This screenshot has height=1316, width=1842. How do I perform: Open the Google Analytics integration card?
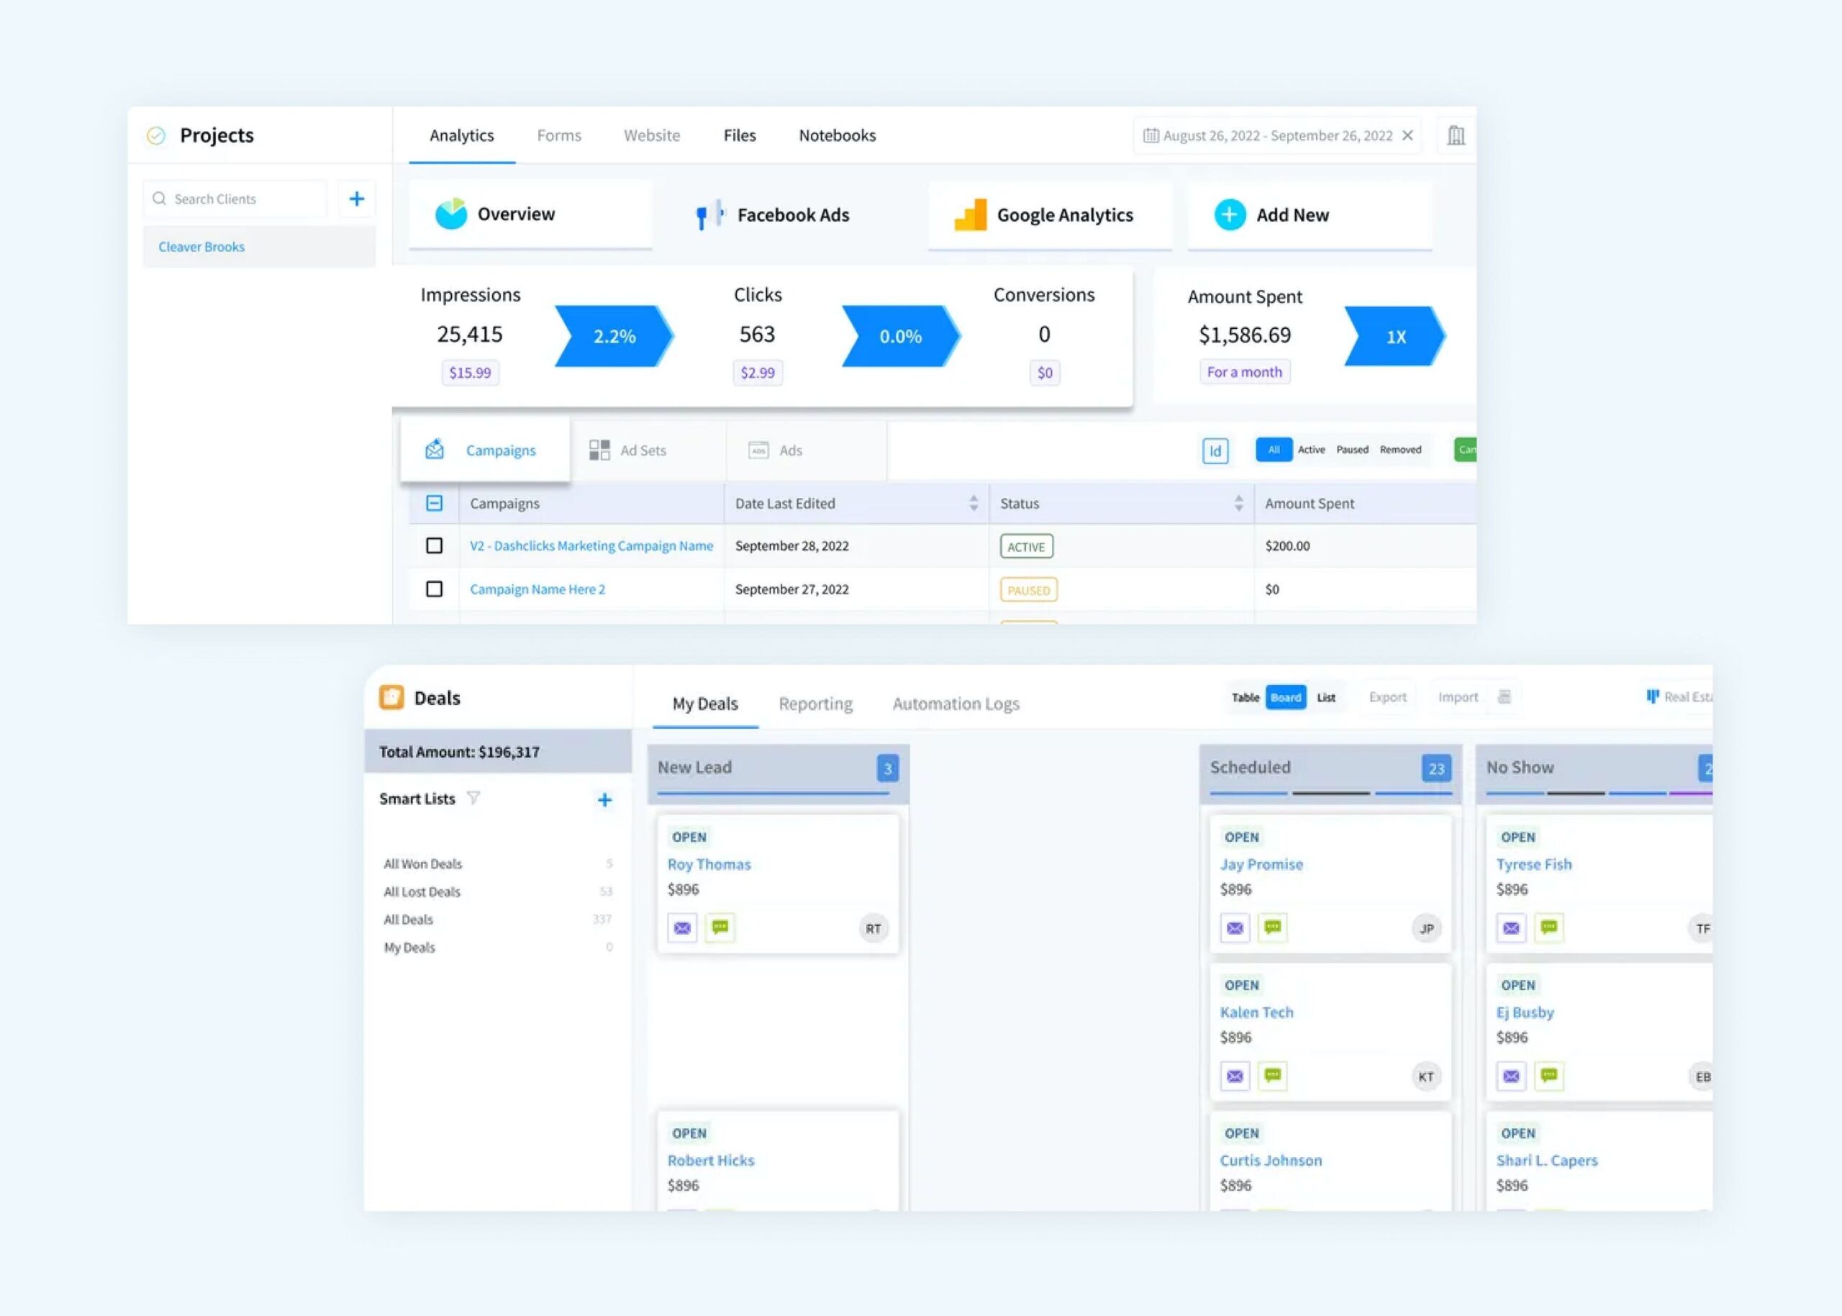coord(1051,214)
